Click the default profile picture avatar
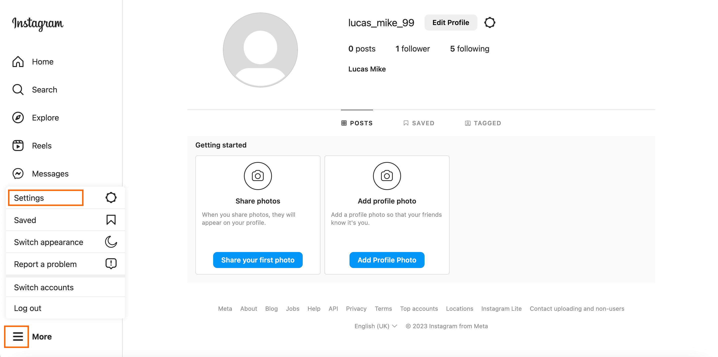The width and height of the screenshot is (718, 357). 260,50
